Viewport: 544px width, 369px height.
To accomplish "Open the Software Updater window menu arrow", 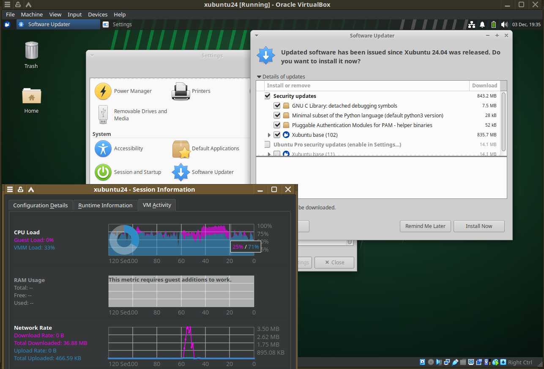I will (x=257, y=36).
